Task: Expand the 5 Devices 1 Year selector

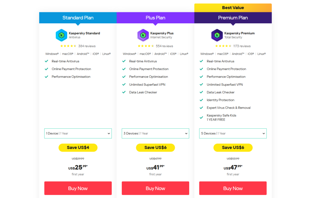Action: [x=233, y=133]
